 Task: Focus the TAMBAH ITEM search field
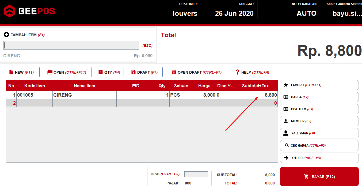[x=71, y=45]
